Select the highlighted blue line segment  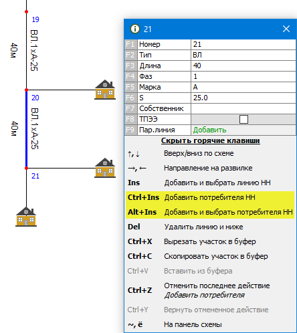point(26,129)
